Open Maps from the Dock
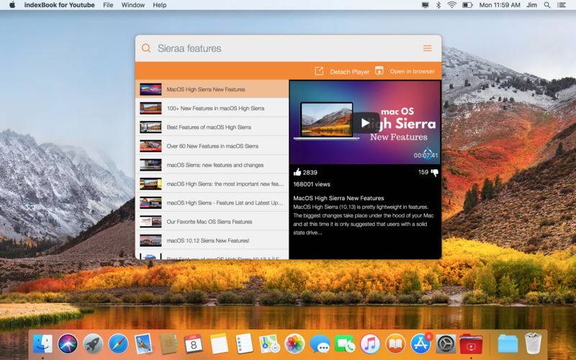 pos(269,344)
